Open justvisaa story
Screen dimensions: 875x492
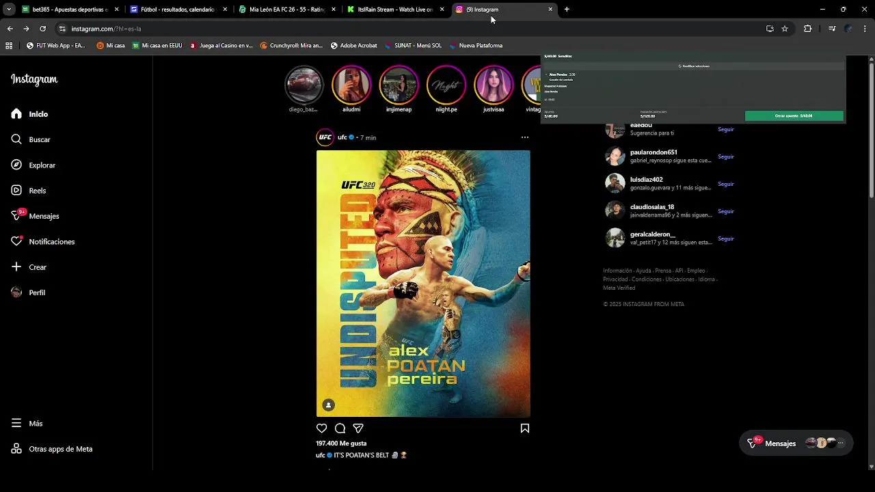tap(494, 85)
